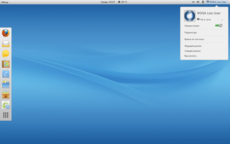Launch the OS installer disc icon
230x144 pixels.
point(6,105)
